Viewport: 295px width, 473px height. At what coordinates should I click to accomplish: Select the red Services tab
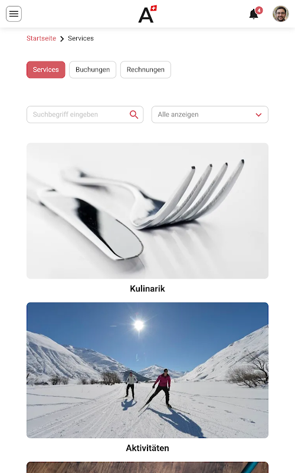point(46,70)
